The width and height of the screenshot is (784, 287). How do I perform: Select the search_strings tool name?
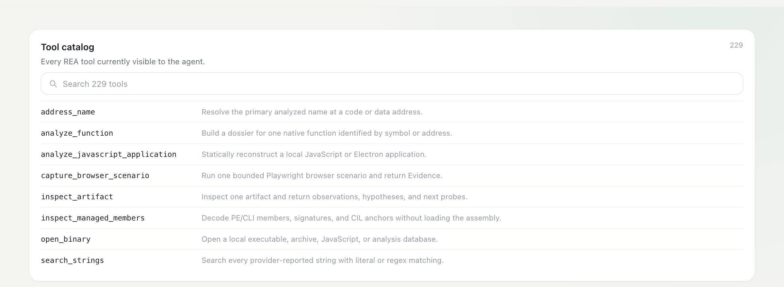72,260
